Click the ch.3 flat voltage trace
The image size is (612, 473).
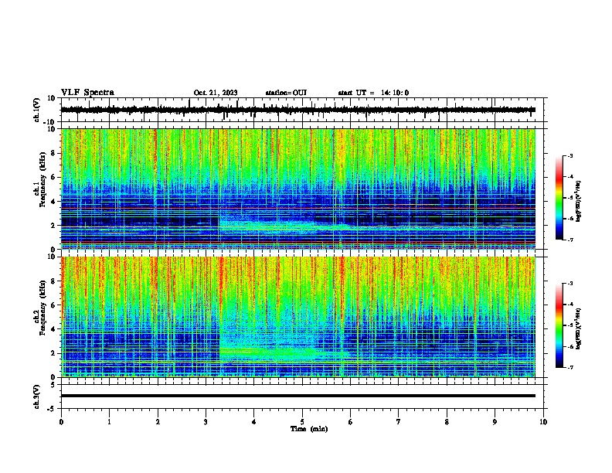click(298, 396)
